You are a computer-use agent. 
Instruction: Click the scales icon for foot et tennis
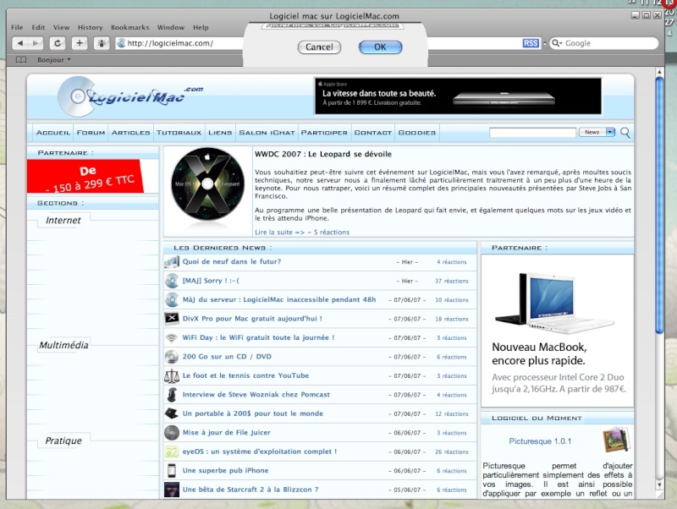tap(172, 375)
